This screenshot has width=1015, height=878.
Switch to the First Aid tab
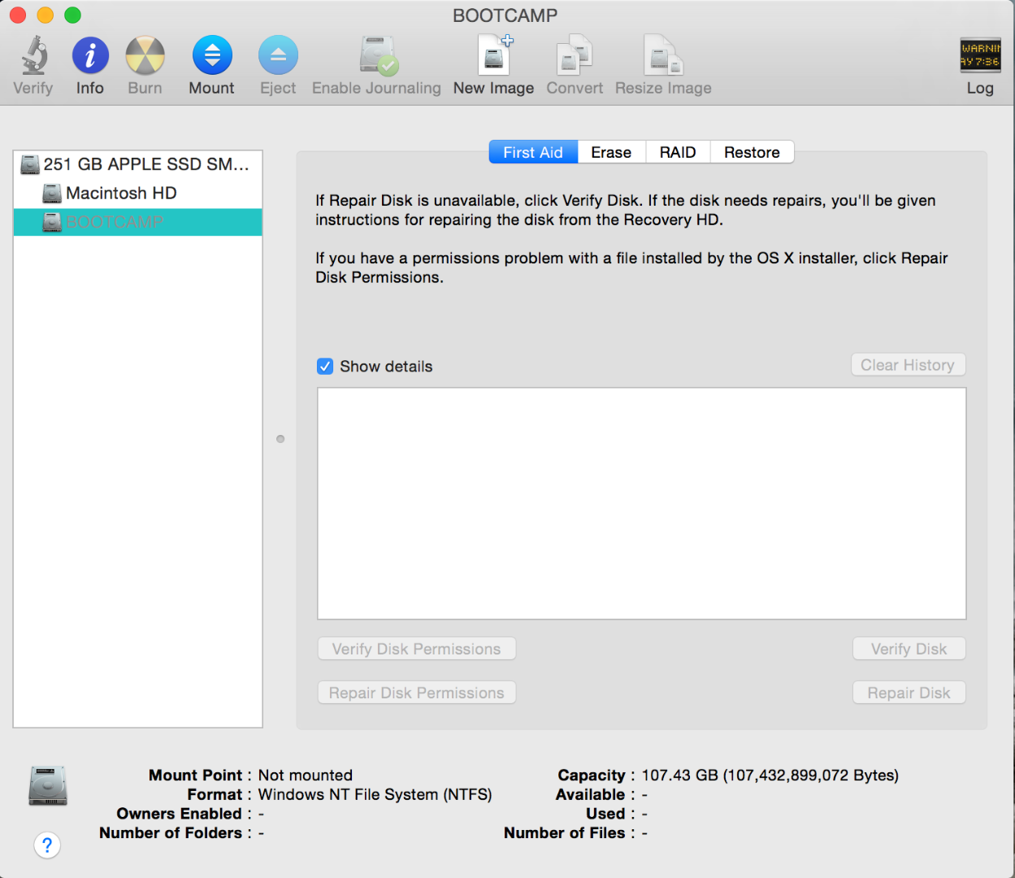point(533,152)
